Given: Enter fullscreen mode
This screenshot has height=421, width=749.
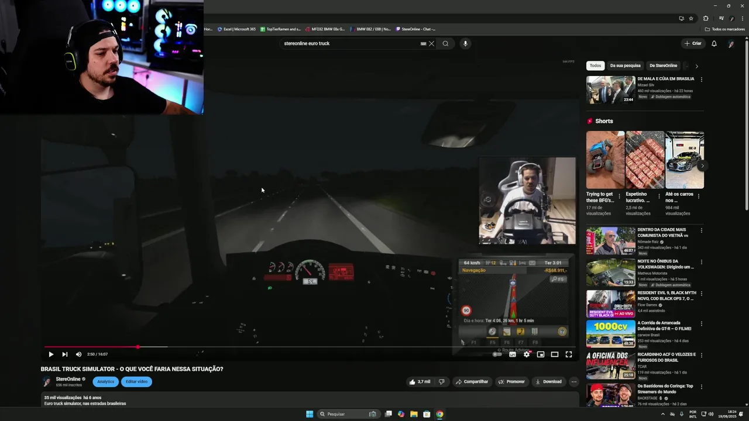Looking at the screenshot, I should pyautogui.click(x=569, y=354).
